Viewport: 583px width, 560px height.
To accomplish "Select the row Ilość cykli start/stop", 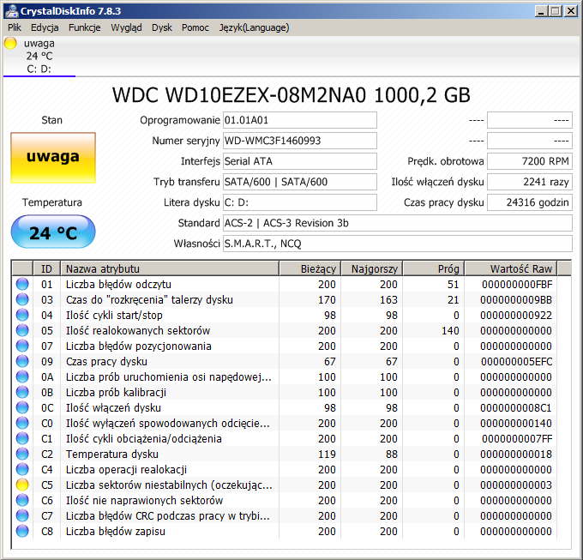I will point(285,315).
